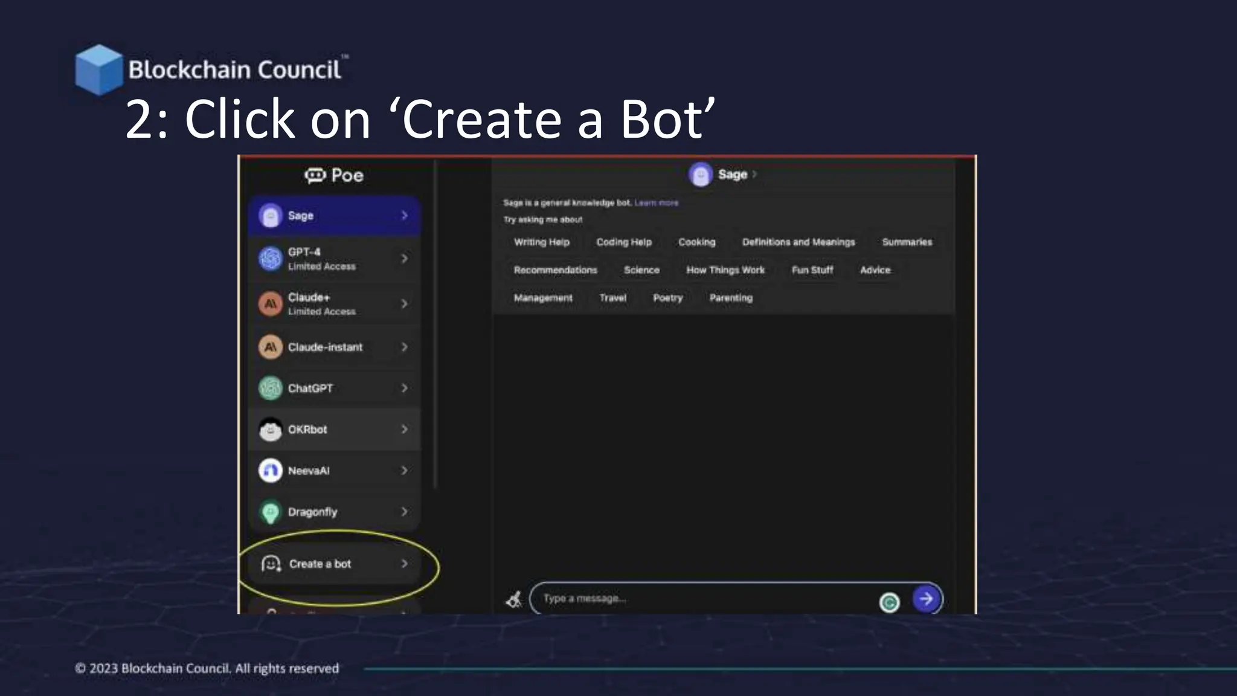The image size is (1237, 696).
Task: Choose the Fun Stuff suggestion
Action: [812, 270]
